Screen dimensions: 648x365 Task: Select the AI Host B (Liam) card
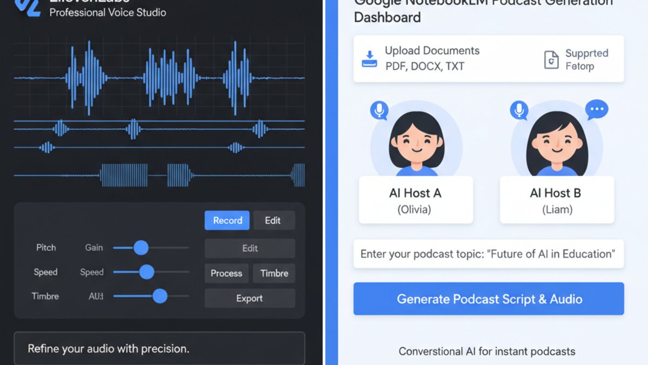pyautogui.click(x=557, y=200)
